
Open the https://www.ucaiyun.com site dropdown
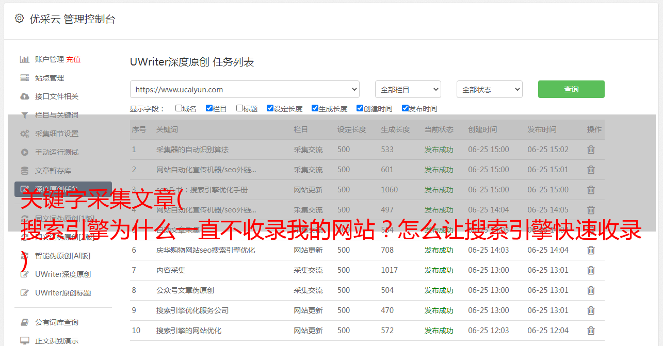pos(245,89)
